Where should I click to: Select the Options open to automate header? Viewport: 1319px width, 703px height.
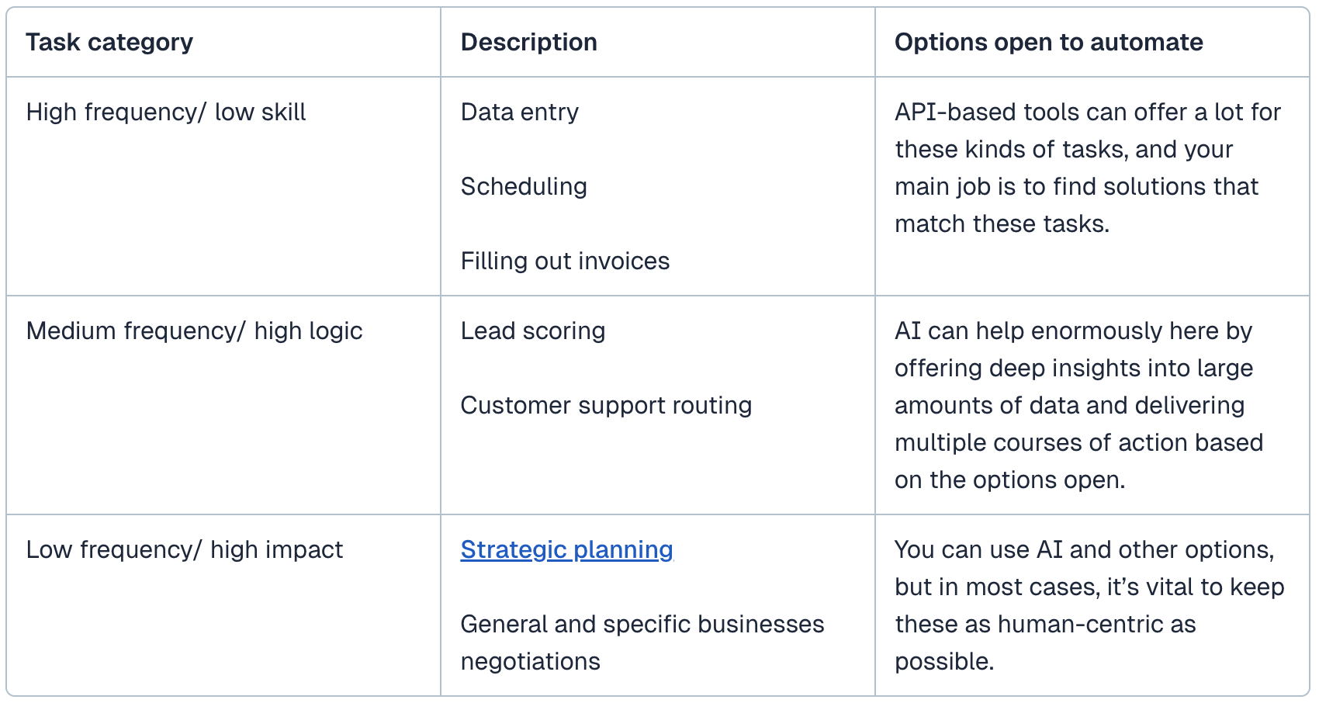coord(1048,42)
